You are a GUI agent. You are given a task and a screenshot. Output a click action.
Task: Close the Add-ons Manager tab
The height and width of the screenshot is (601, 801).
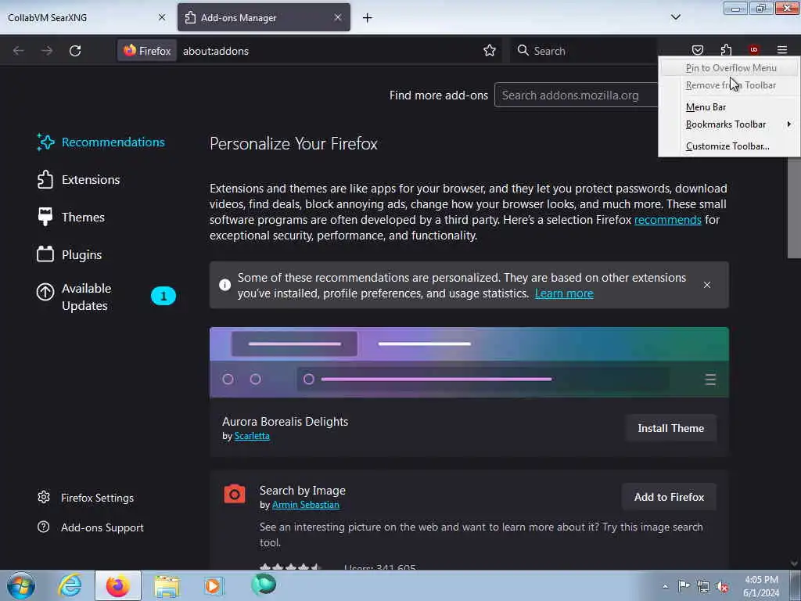coord(338,17)
